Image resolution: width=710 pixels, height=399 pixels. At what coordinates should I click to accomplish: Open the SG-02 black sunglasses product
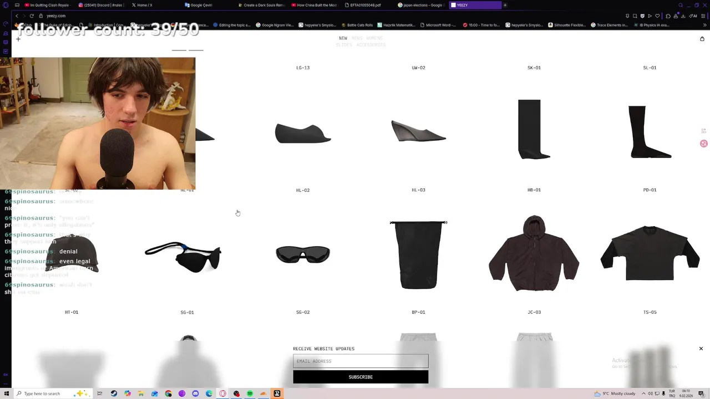pyautogui.click(x=303, y=254)
